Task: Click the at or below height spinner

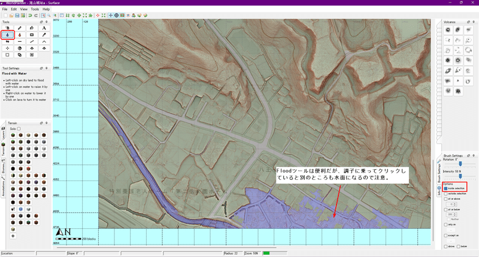Action: click(x=451, y=215)
